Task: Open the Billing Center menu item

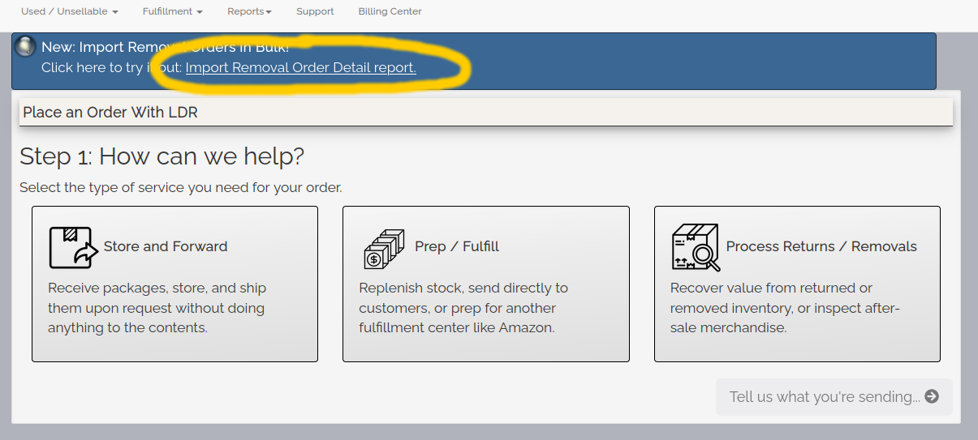Action: [390, 11]
